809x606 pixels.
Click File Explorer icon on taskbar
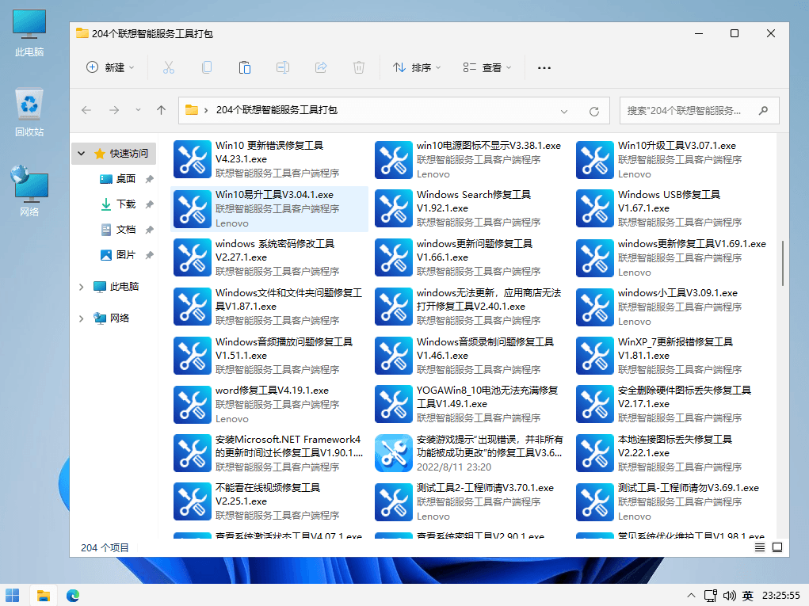pos(44,595)
